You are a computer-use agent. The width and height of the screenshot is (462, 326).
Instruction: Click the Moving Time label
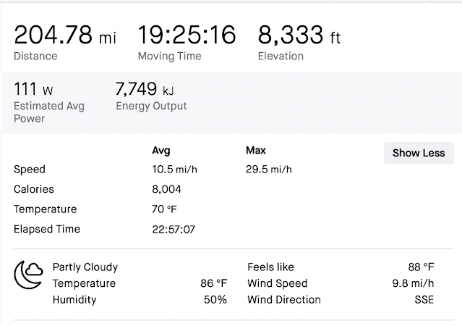[x=170, y=56]
